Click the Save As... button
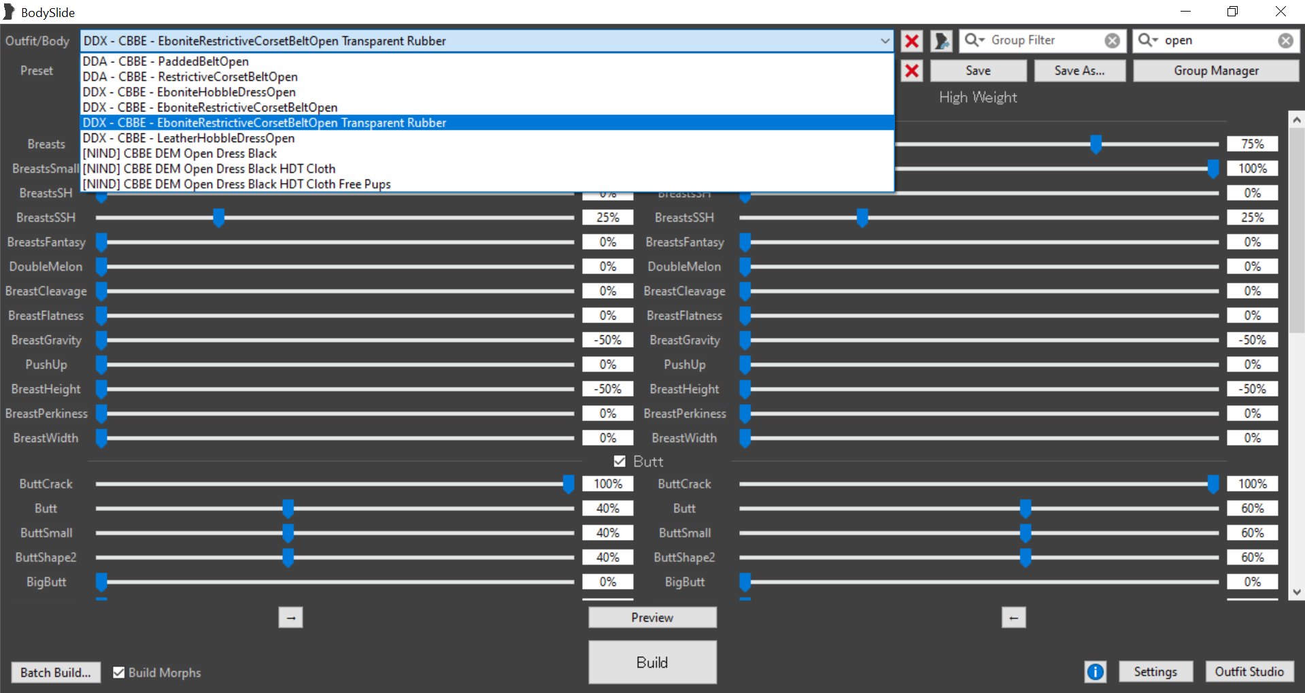Screen dimensions: 1305x693 click(x=1079, y=71)
